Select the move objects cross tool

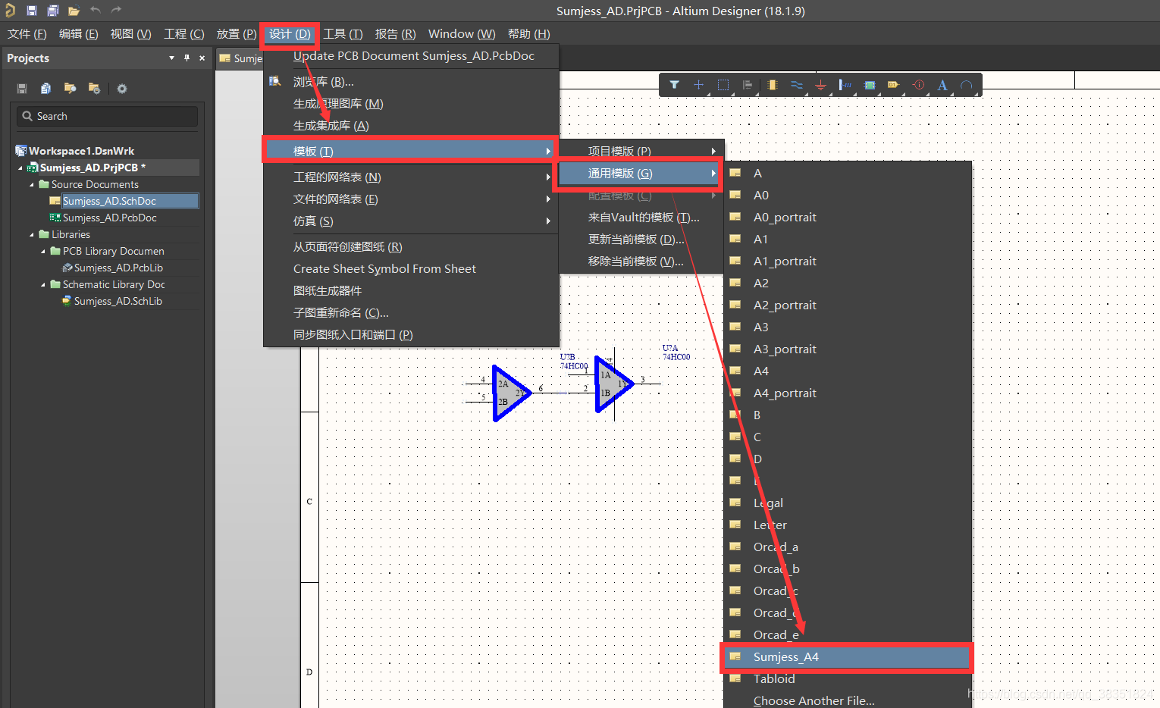698,85
